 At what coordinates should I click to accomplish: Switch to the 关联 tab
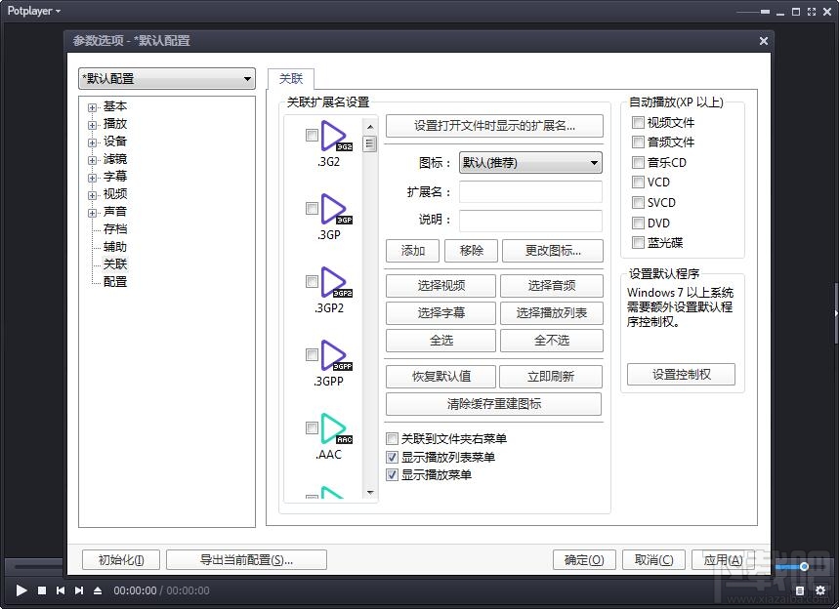290,79
